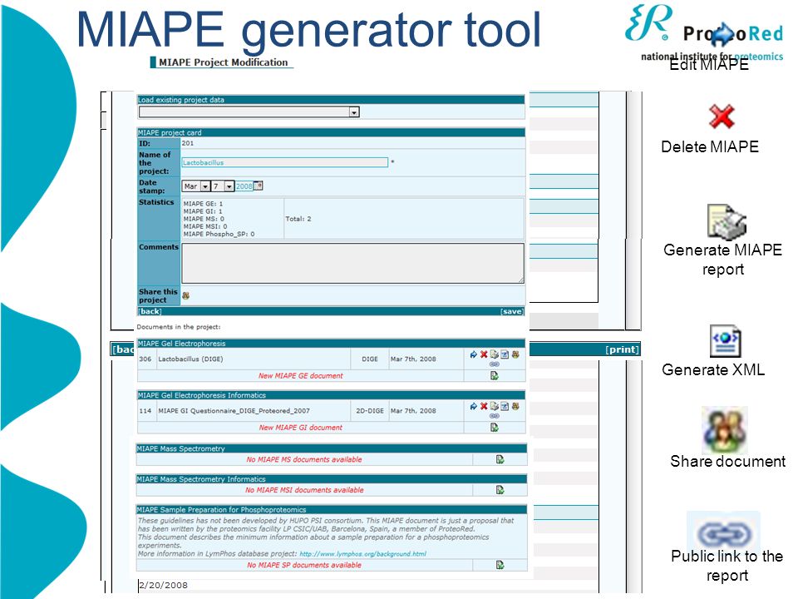Click the MIAPE Gel Electrophoresis Informatics header
798x599 pixels.
[332, 395]
